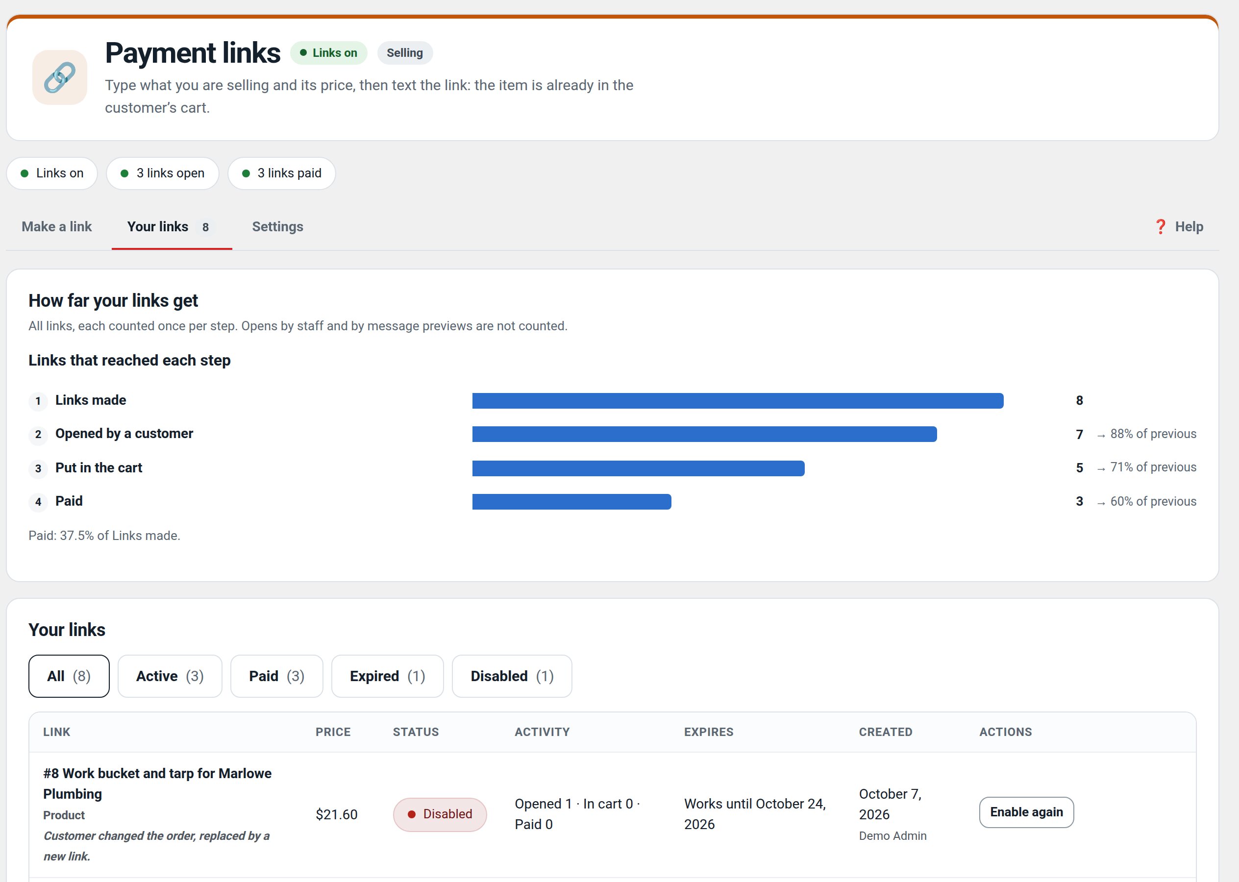
Task: Click the Payment links page title
Action: [x=192, y=53]
